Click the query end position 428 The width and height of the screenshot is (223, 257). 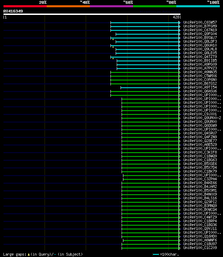point(176,17)
